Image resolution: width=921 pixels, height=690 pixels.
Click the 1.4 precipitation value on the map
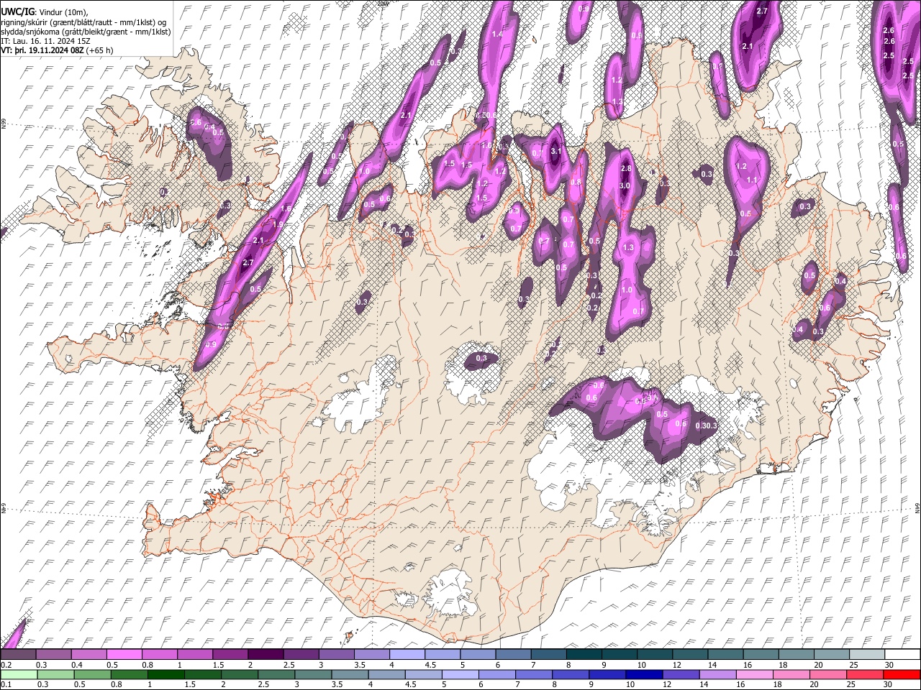pyautogui.click(x=497, y=34)
